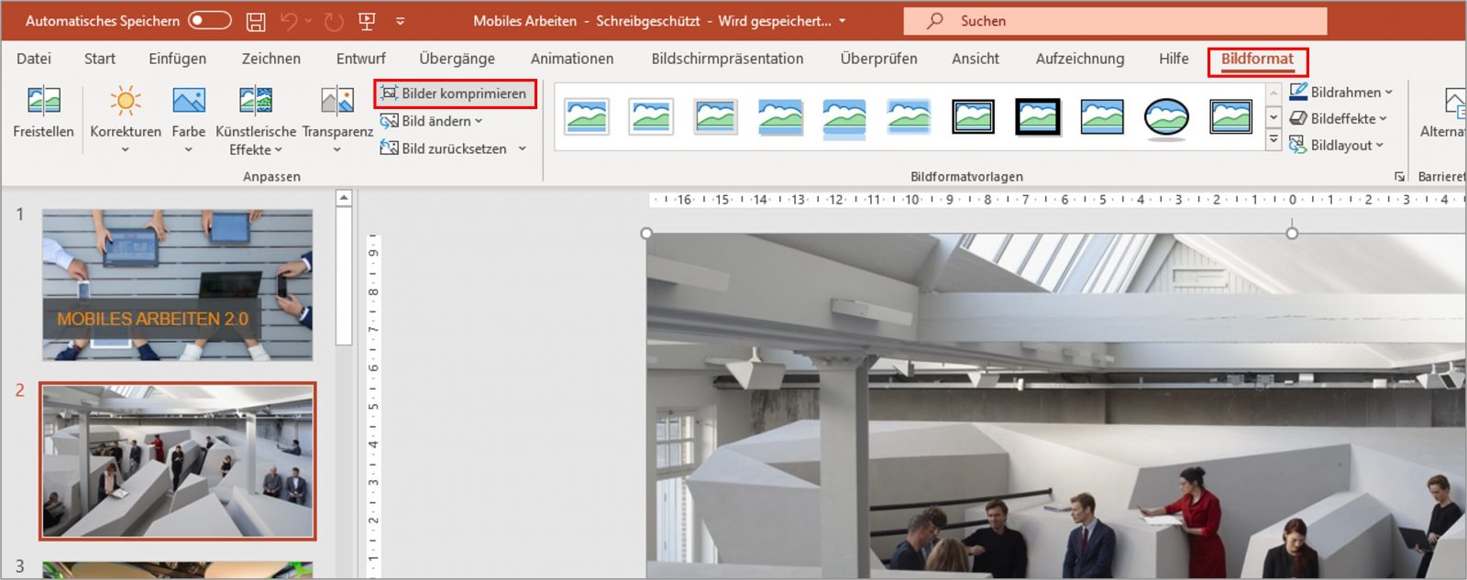Screen dimensions: 1467x580
Task: Open Bildformatvorlagen dialog launcher
Action: [1399, 176]
